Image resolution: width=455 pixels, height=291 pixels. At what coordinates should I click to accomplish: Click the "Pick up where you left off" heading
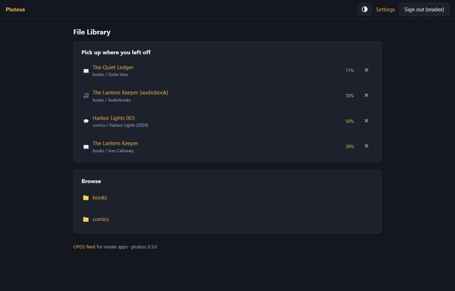point(116,53)
